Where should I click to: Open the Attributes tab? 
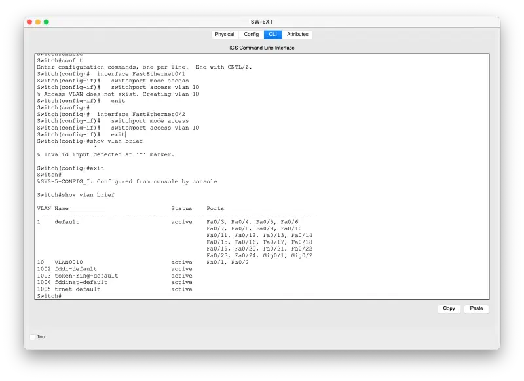[297, 35]
